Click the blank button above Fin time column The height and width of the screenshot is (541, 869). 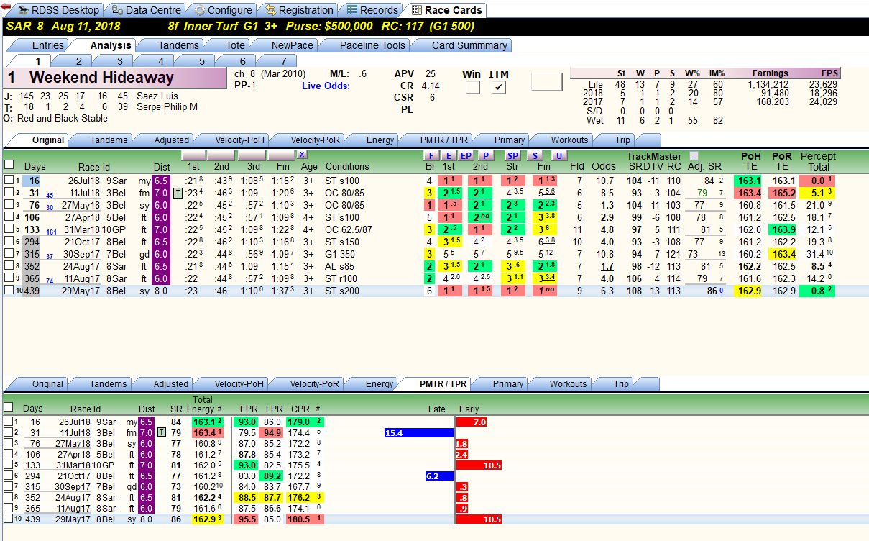pos(280,155)
